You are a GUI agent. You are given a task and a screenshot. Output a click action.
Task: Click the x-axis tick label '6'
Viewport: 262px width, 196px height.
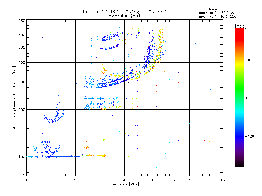153,180
